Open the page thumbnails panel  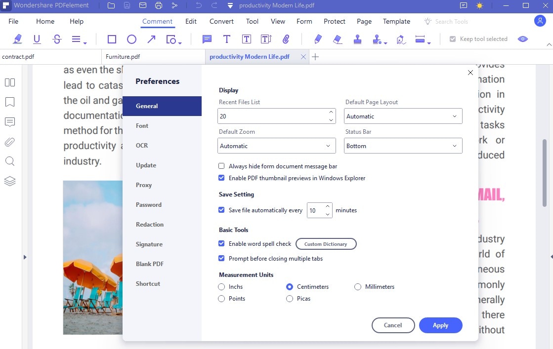click(10, 82)
